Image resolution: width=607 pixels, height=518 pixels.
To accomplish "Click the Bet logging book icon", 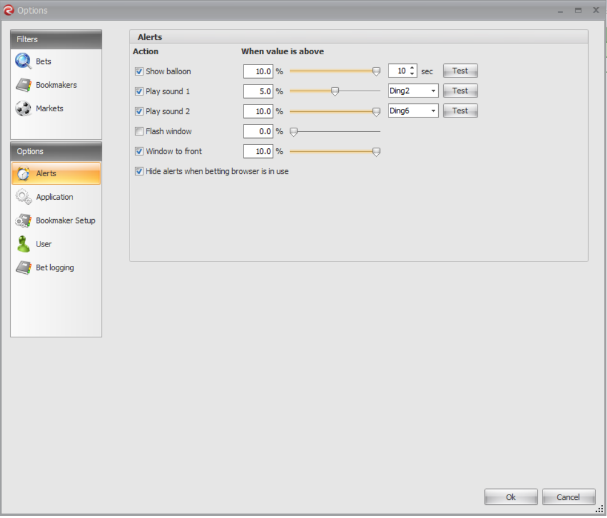I will (23, 268).
